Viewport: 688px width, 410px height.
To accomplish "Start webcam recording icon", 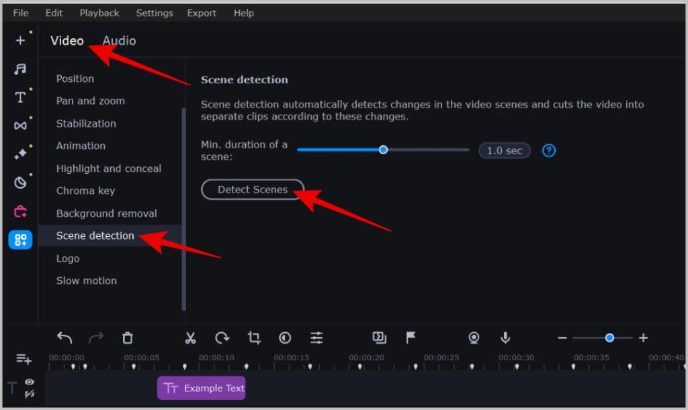I will coord(474,338).
